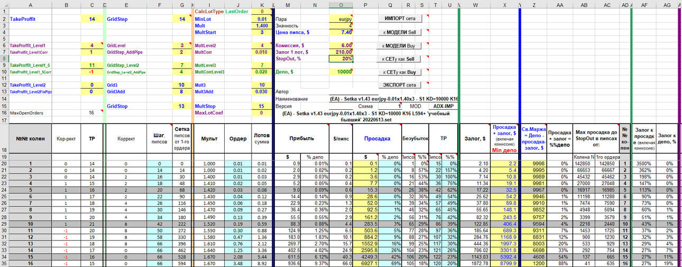Screen dimensions: 682x267
Task: Select the Залог 1 лот value 210.00
Action: pyautogui.click(x=341, y=52)
